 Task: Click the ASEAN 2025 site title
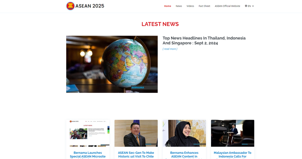(x=90, y=6)
